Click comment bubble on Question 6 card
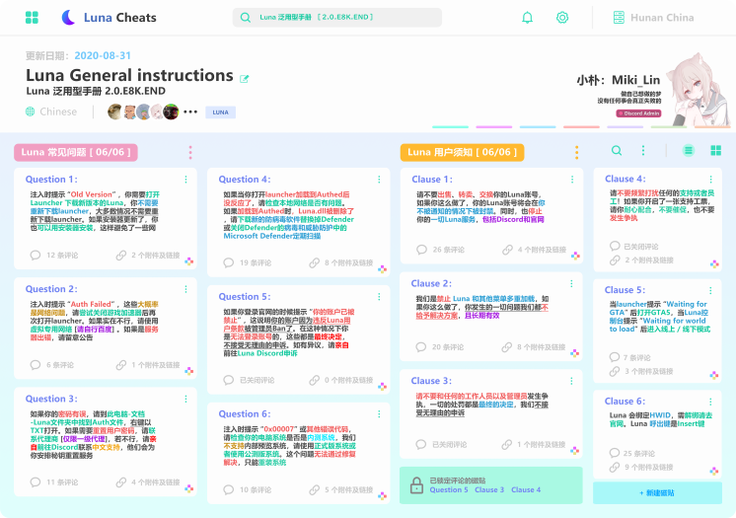The width and height of the screenshot is (736, 518). 229,489
